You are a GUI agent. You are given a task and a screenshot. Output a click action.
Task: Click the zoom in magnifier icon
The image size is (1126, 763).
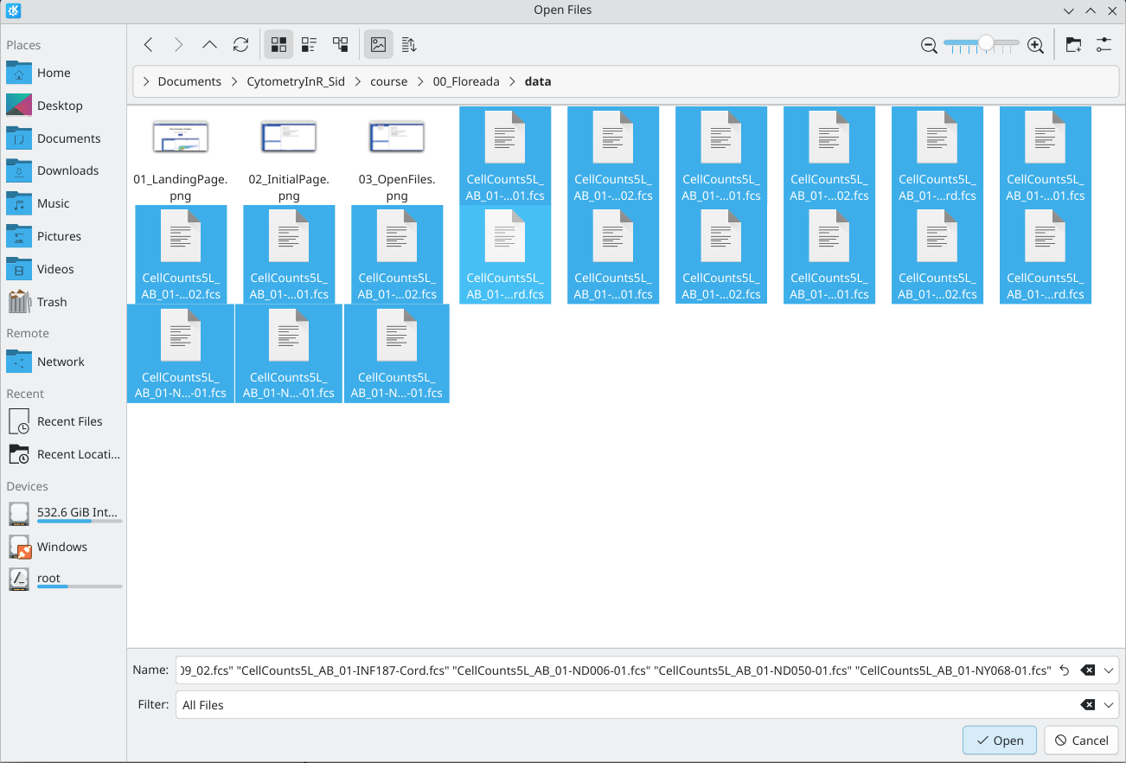tap(1035, 45)
